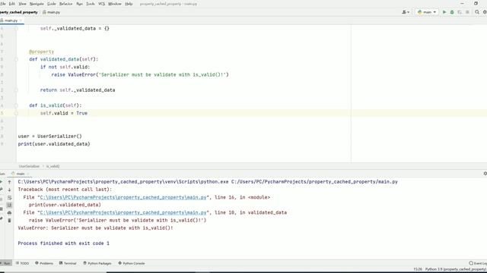The height and width of the screenshot is (273, 487).
Task: Click main.py in the navigation breadcrumb bar
Action: click(x=52, y=12)
